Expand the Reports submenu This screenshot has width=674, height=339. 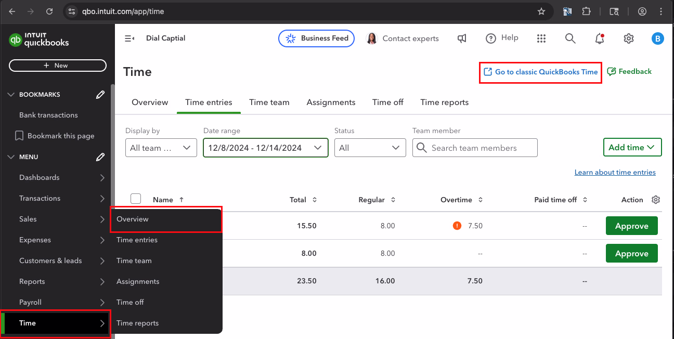click(x=102, y=282)
